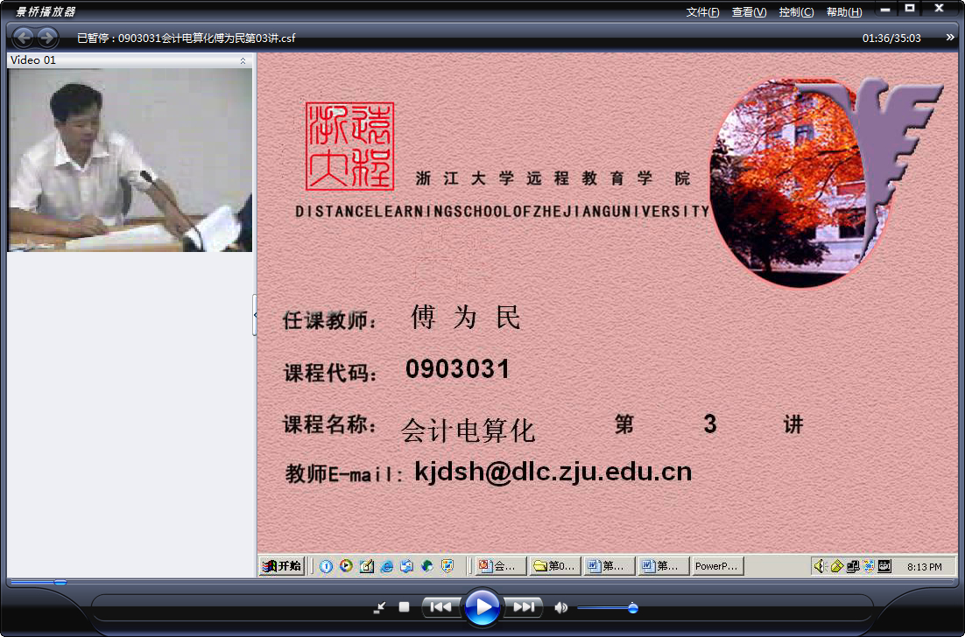This screenshot has width=965, height=637.
Task: Click the teacher name 傅为民
Action: [x=465, y=318]
